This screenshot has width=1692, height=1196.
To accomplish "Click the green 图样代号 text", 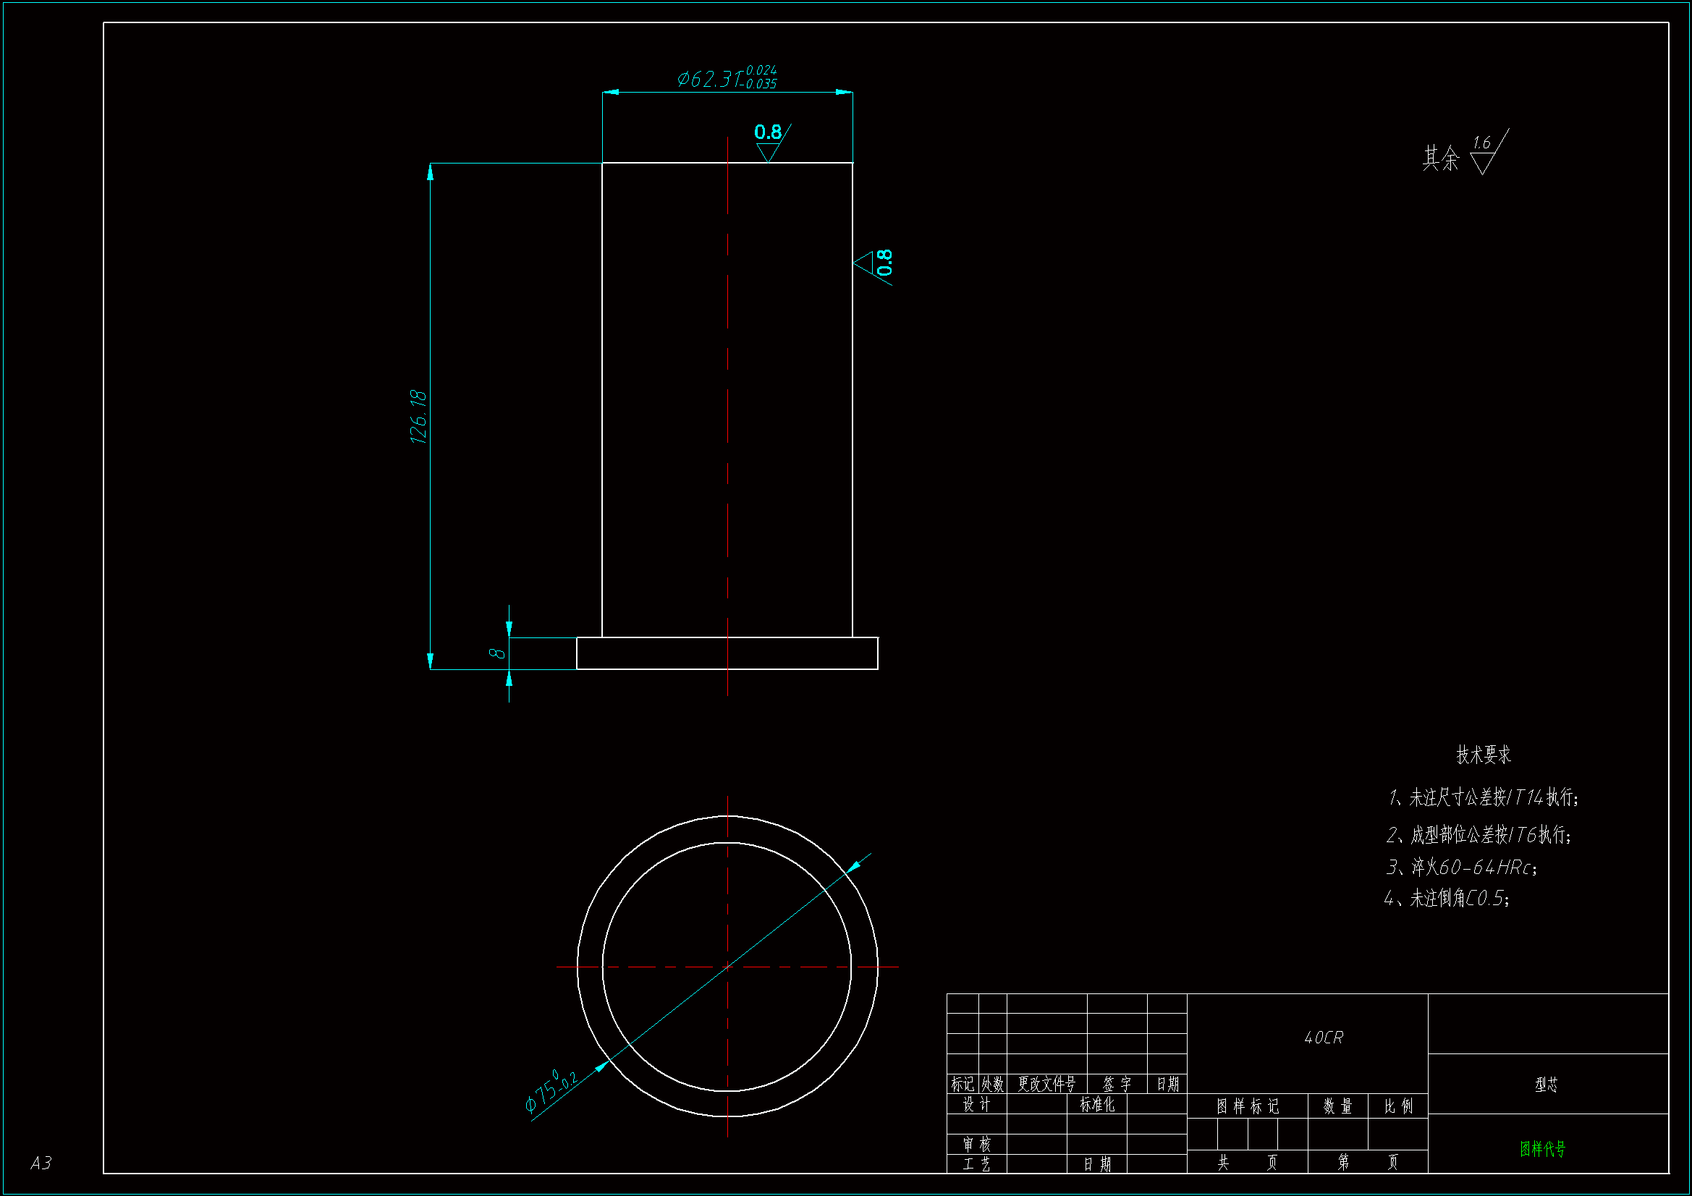I will pos(1542,1149).
